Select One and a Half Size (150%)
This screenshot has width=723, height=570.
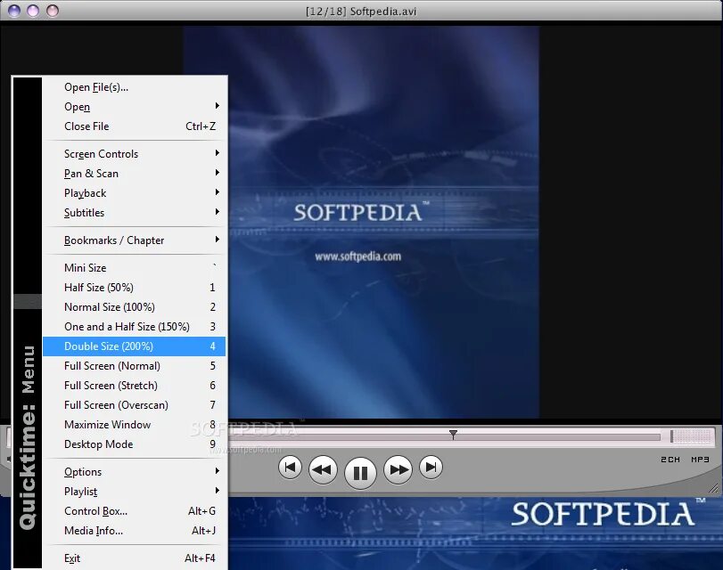pos(135,326)
